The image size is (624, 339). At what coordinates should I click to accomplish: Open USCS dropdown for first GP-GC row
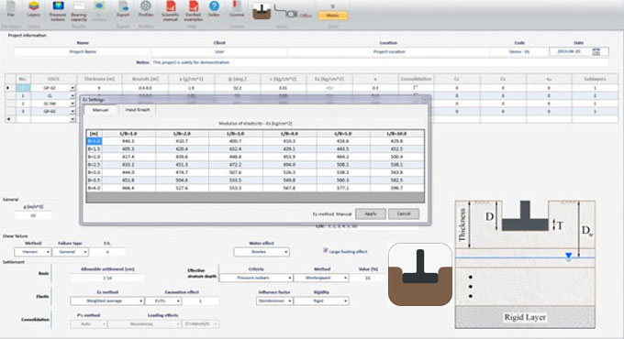[x=72, y=88]
